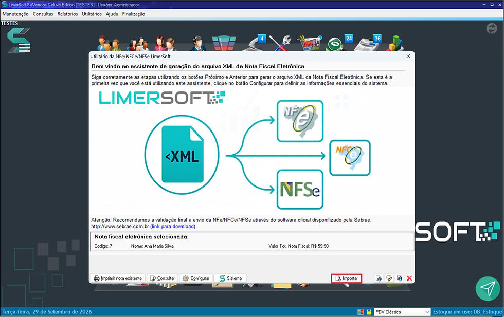Click the screwdriver and wrench tools icon
This screenshot has height=317, width=504.
coord(280,43)
